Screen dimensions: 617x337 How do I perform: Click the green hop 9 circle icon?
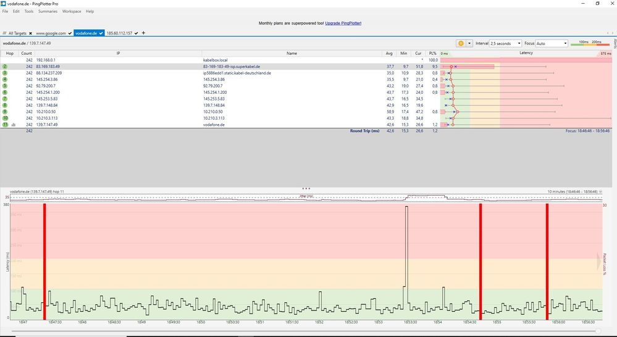(x=5, y=112)
